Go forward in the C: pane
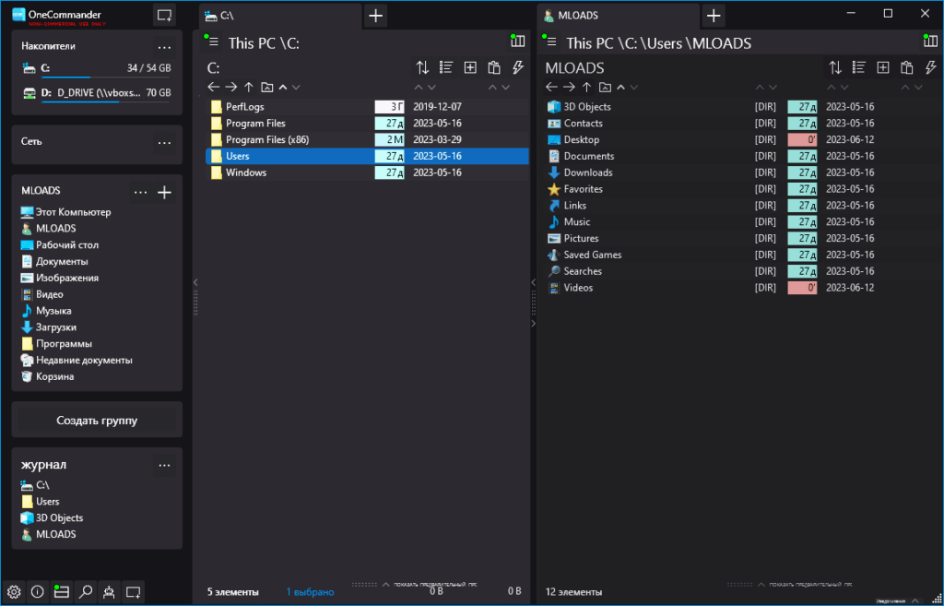This screenshot has width=944, height=606. [x=231, y=88]
